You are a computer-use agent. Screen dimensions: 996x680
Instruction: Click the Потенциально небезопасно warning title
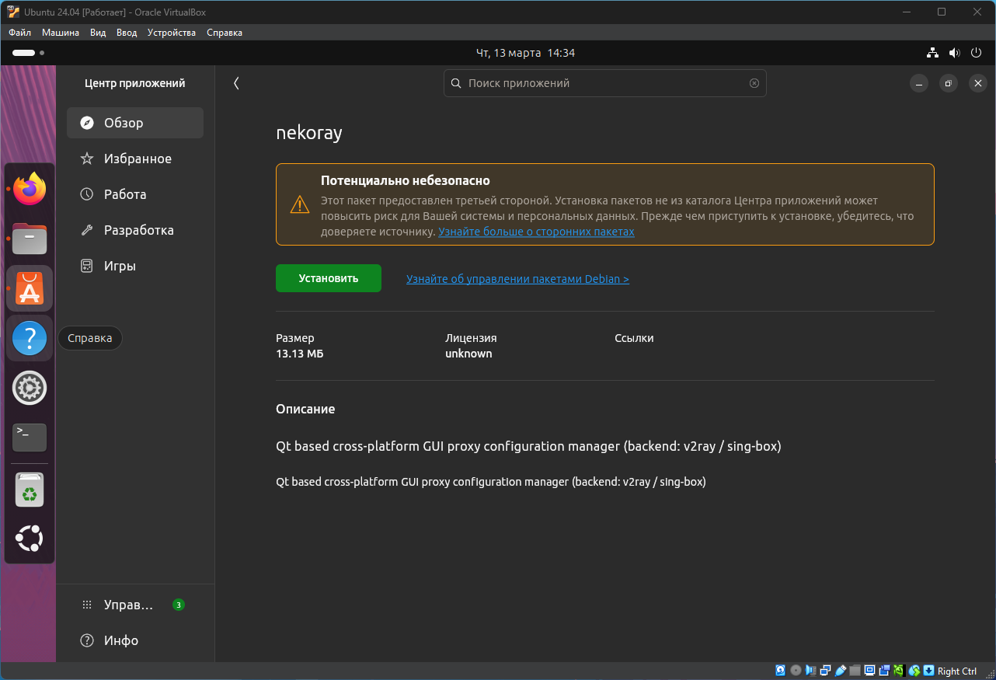(406, 180)
